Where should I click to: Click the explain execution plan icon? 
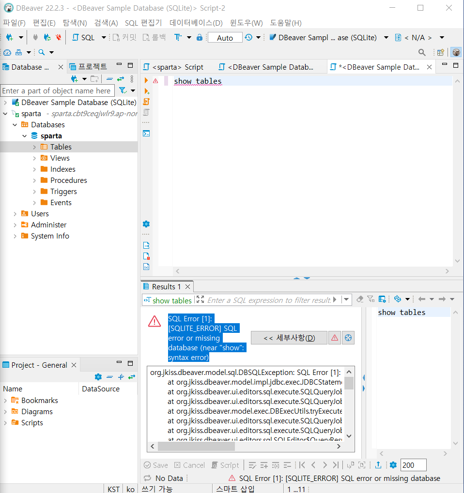146,112
